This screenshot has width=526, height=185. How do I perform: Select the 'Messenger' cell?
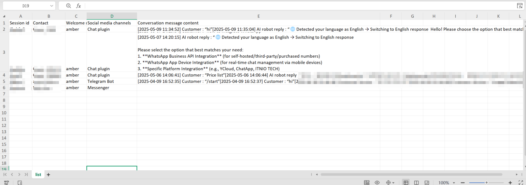(x=112, y=88)
